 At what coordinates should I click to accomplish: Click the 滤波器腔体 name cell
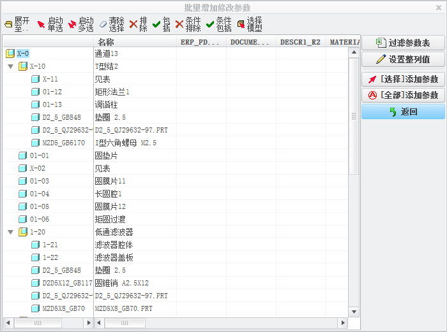pos(135,245)
